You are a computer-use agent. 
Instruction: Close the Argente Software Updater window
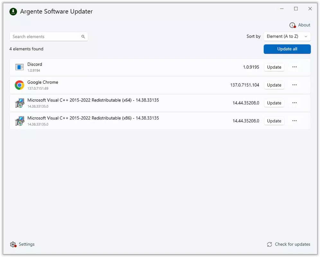[310, 9]
